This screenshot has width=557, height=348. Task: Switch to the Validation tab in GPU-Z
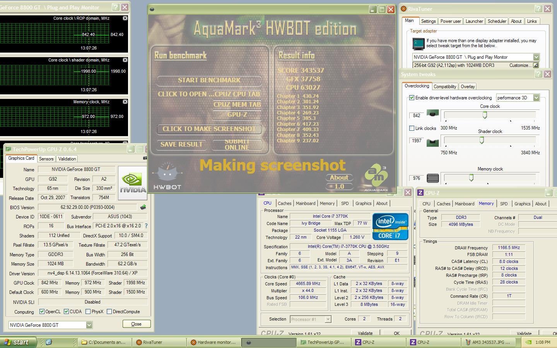click(x=67, y=159)
